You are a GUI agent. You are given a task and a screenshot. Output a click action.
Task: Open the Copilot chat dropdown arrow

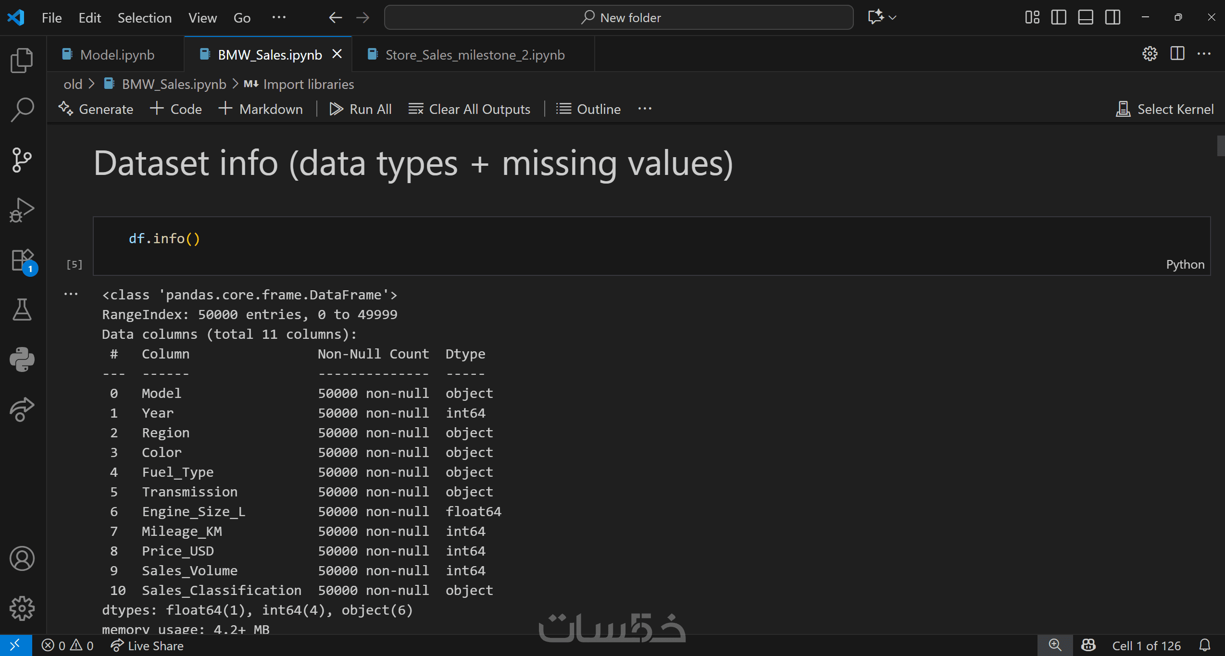pyautogui.click(x=893, y=18)
